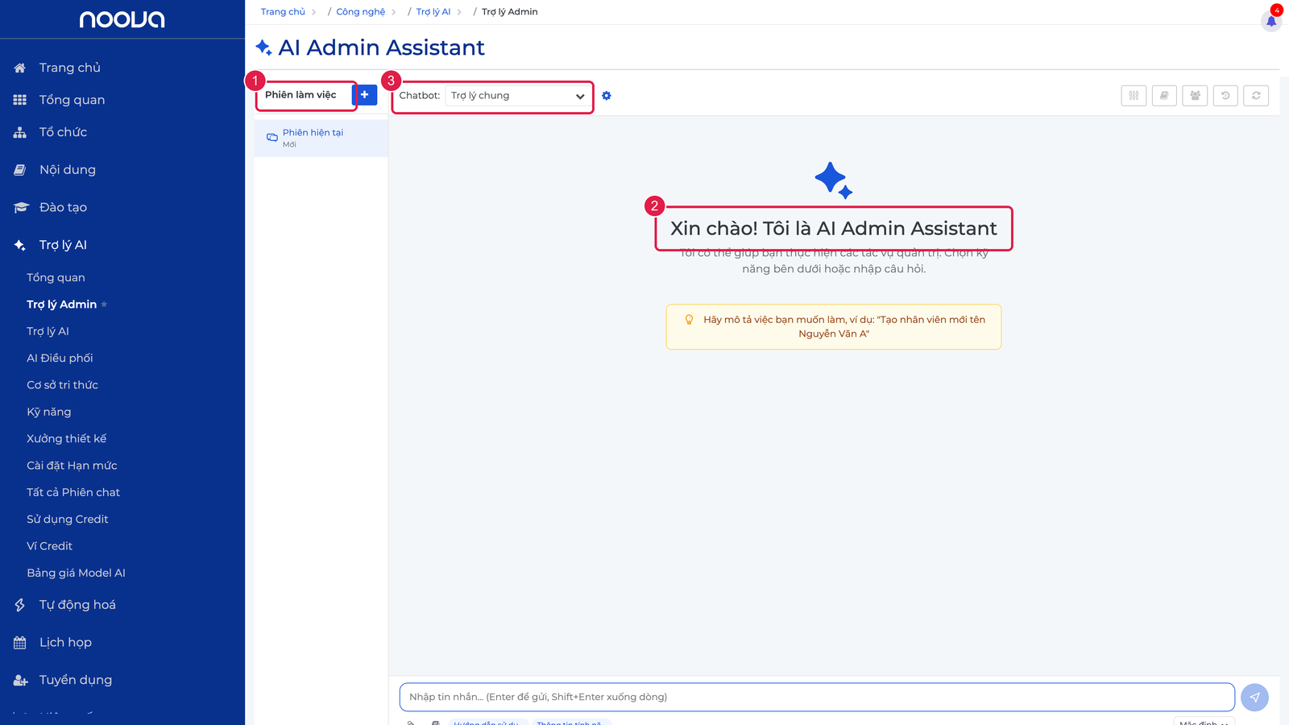Image resolution: width=1289 pixels, height=725 pixels.
Task: Select Trợ lý Admin submenu item
Action: [61, 304]
